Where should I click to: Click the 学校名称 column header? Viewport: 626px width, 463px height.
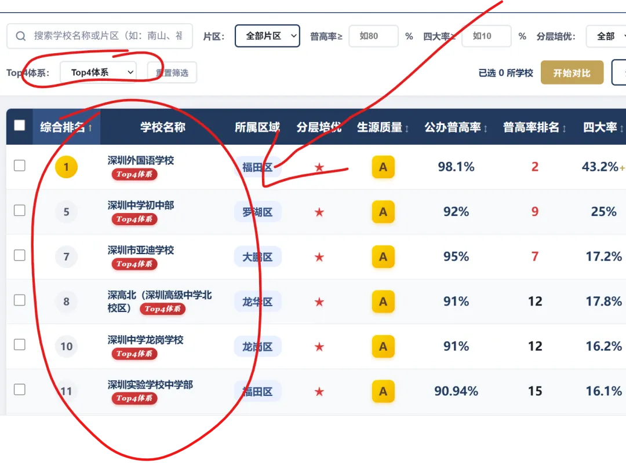coord(163,127)
